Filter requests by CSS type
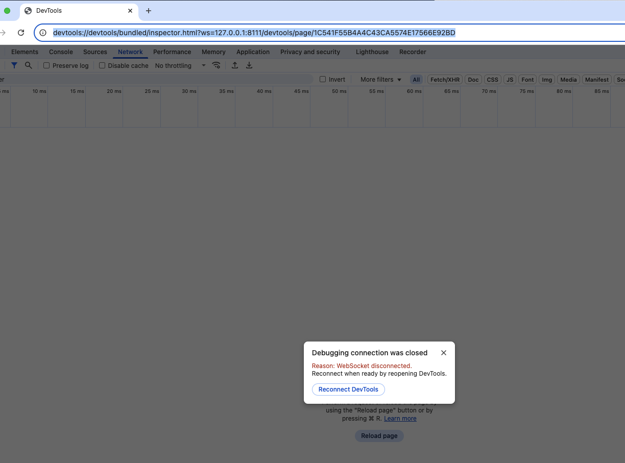The height and width of the screenshot is (463, 625). (492, 80)
